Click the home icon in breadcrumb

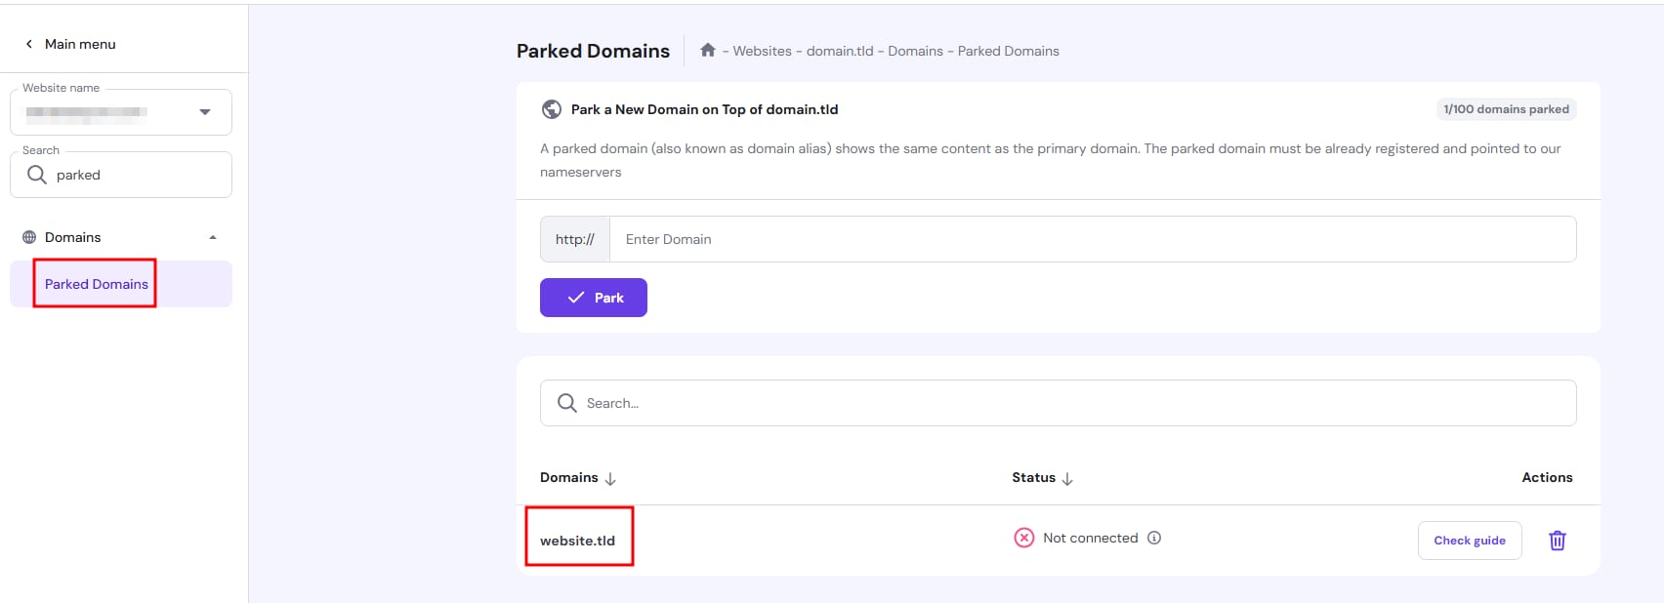pos(708,51)
